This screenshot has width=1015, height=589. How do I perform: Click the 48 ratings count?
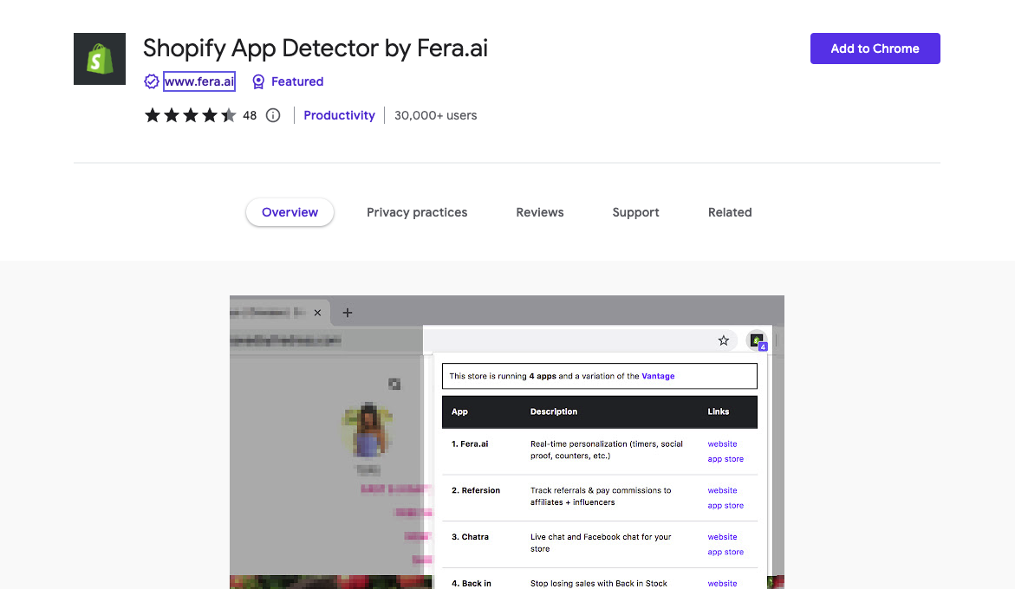tap(250, 115)
